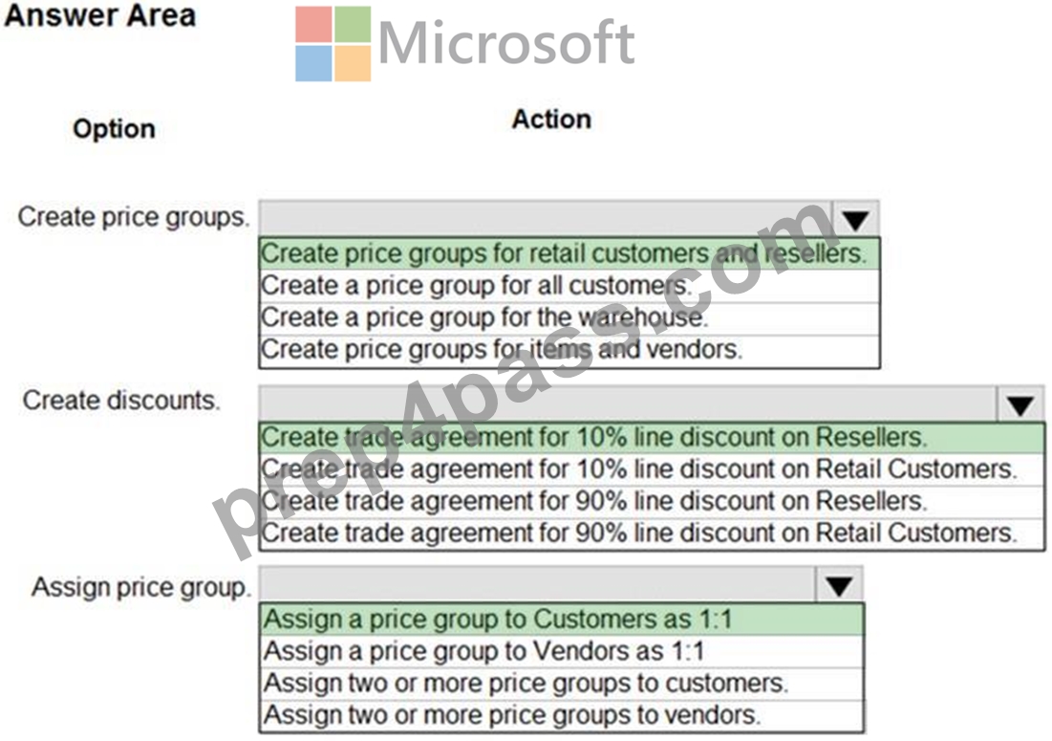Choose 10% line discount on Resellers option

coord(652,438)
